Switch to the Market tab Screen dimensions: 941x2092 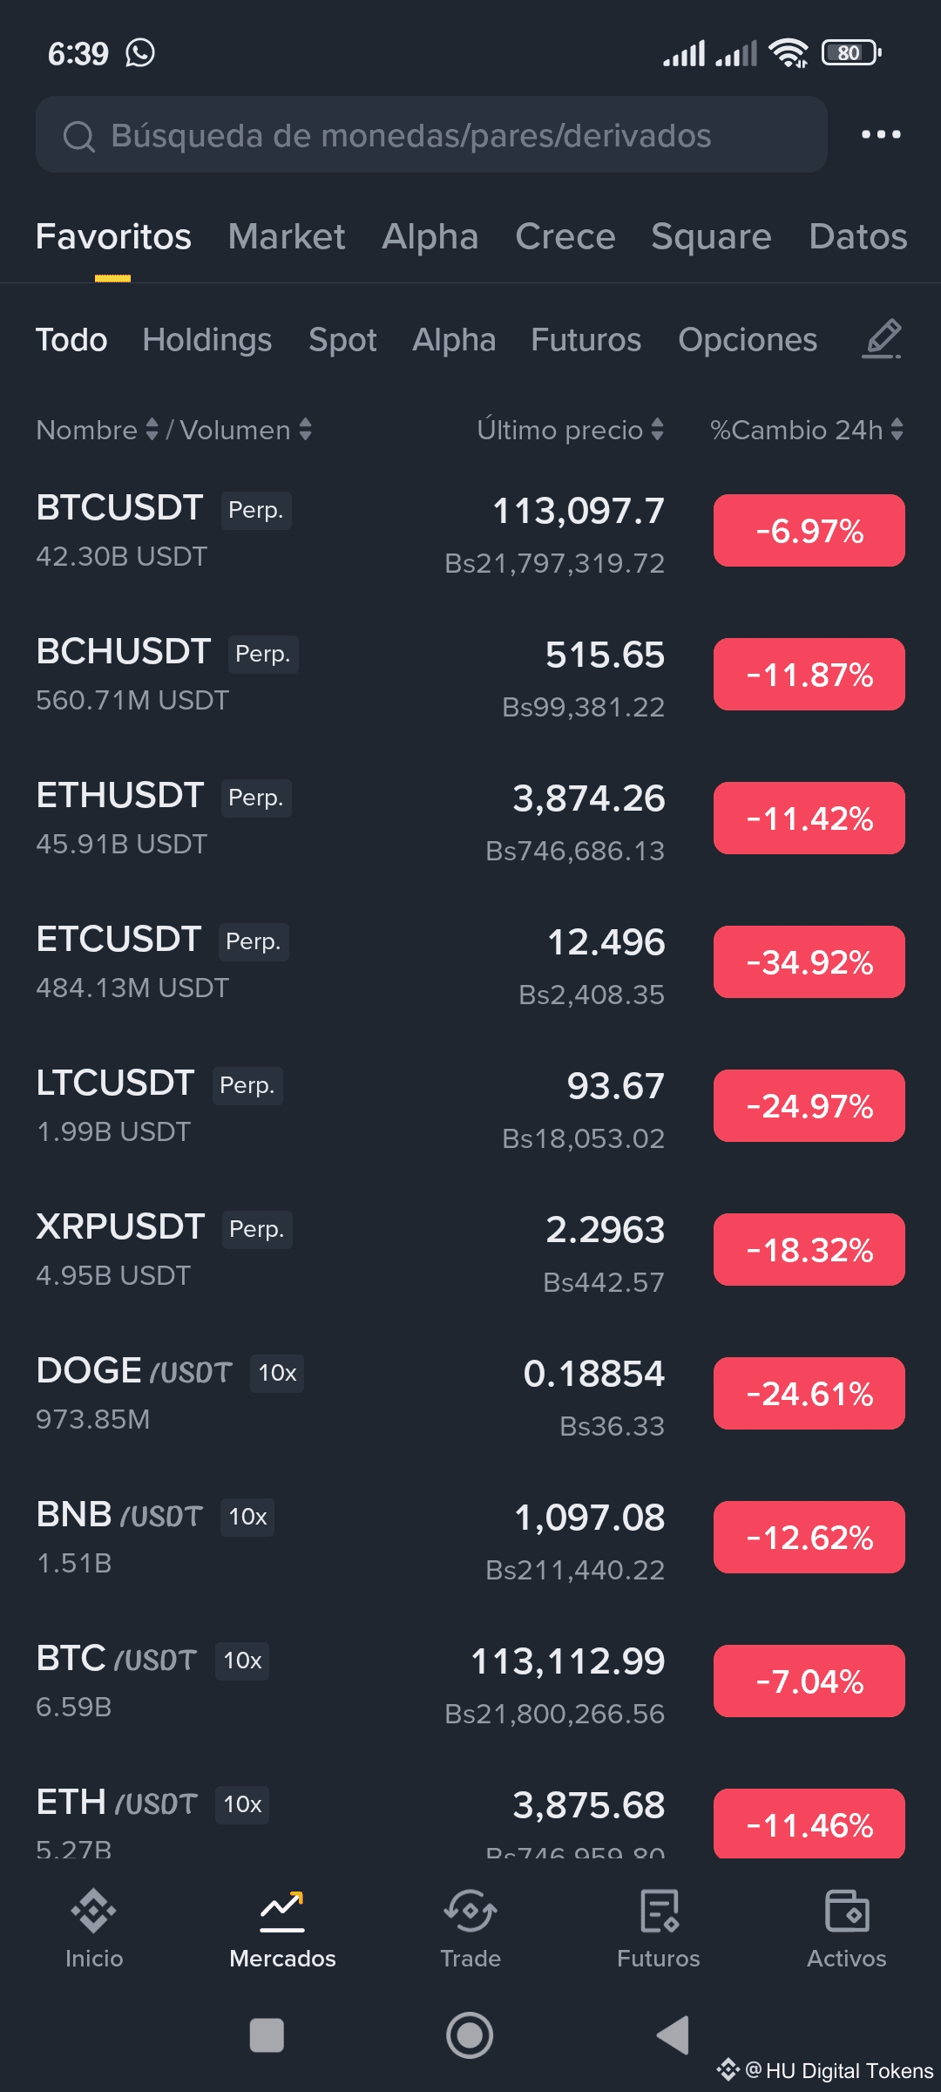tap(286, 236)
